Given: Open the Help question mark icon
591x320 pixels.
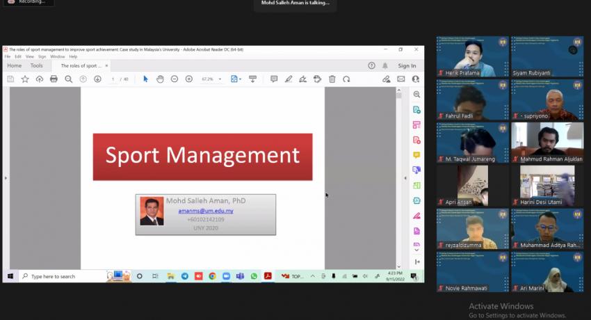Looking at the screenshot, I should pyautogui.click(x=372, y=65).
